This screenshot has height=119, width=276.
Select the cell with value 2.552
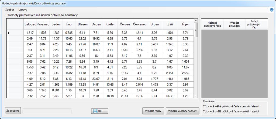pos(186,73)
